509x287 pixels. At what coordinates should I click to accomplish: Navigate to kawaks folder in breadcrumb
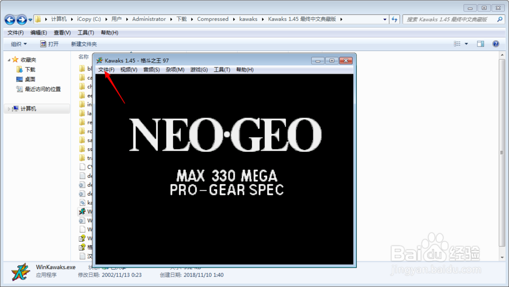click(x=248, y=19)
